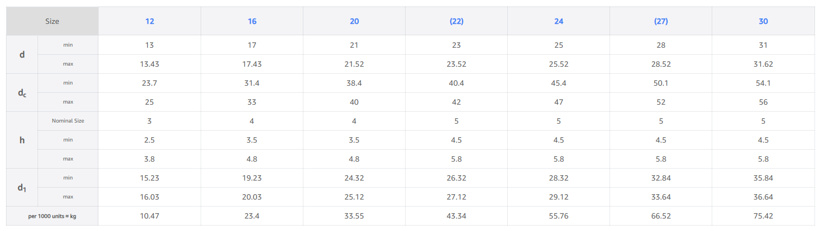Select the h row label

click(22, 140)
